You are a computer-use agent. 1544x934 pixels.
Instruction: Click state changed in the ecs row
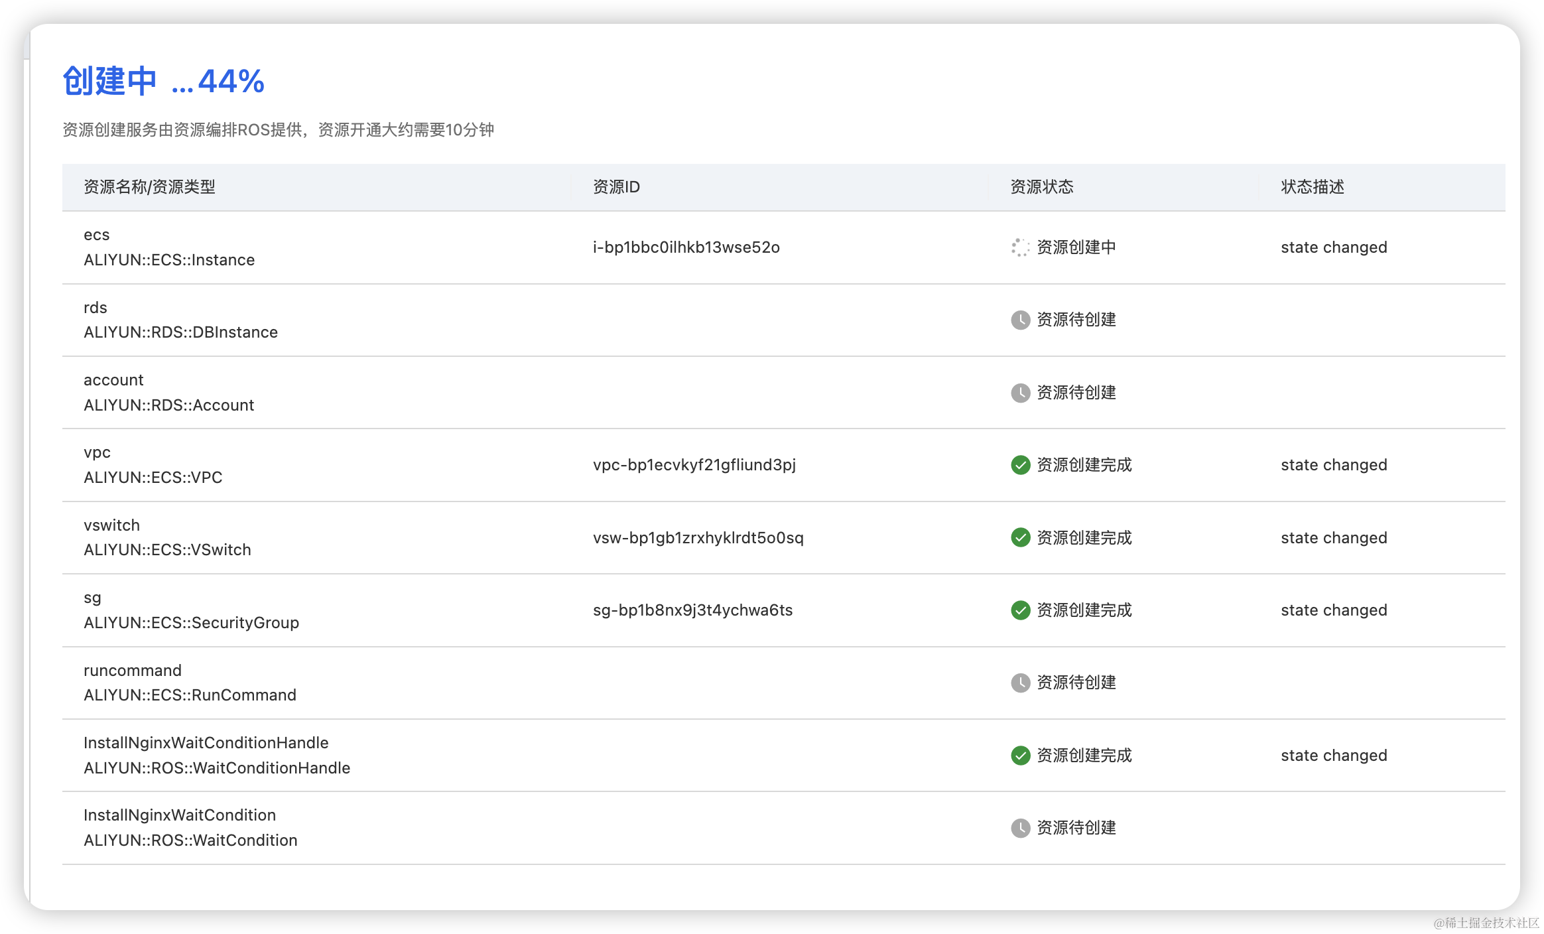[x=1334, y=247]
